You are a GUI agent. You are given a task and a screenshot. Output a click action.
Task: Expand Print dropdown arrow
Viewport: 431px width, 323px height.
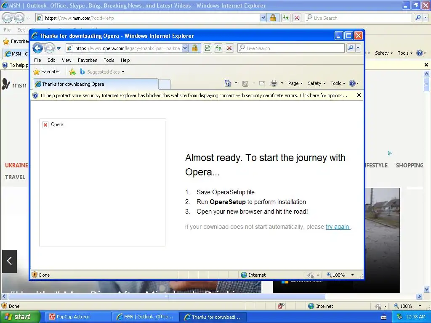coord(282,83)
